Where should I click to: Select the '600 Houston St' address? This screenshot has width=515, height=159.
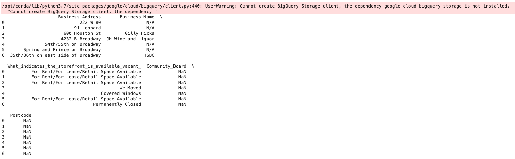point(82,33)
